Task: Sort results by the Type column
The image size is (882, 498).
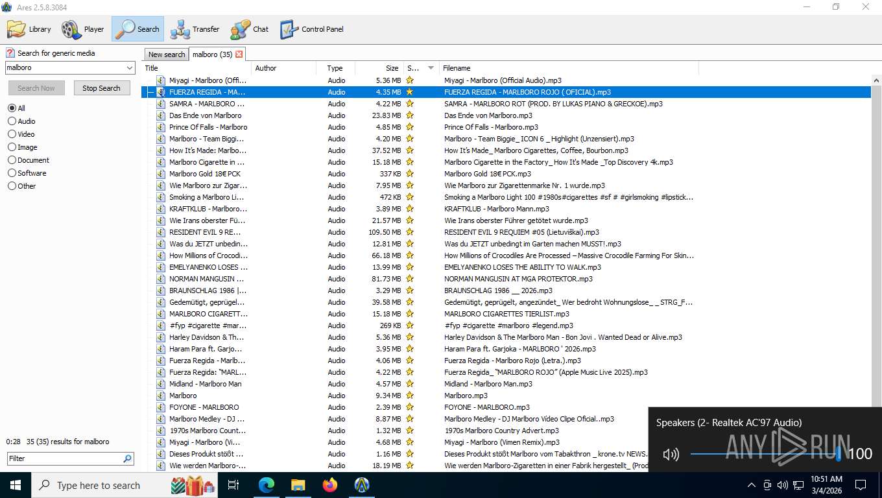Action: [x=335, y=68]
